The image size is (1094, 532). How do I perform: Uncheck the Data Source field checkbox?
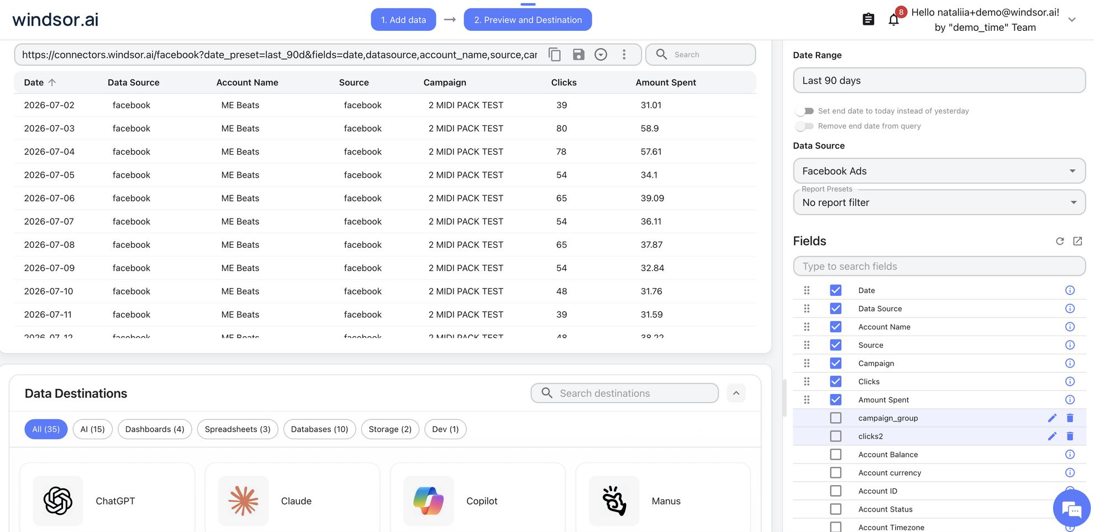click(x=835, y=308)
